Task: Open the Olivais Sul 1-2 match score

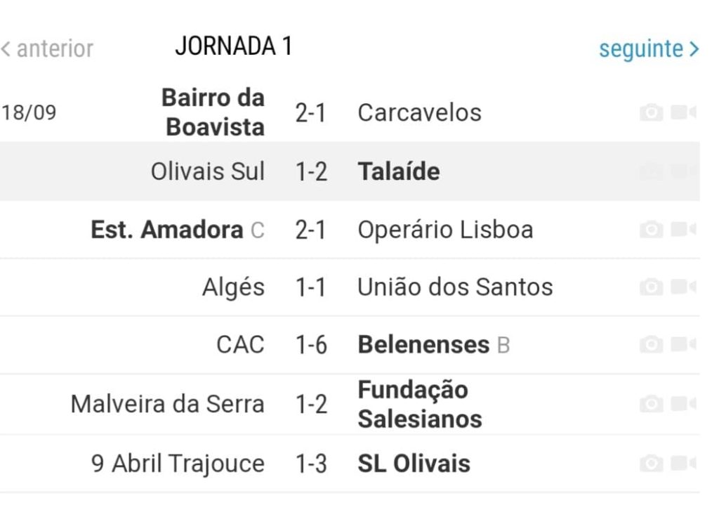Action: coord(311,172)
